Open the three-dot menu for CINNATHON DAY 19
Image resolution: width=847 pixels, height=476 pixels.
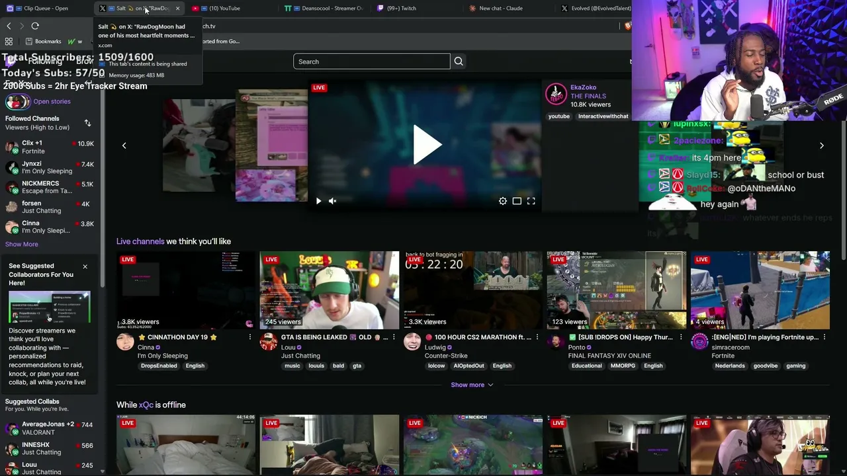(249, 337)
